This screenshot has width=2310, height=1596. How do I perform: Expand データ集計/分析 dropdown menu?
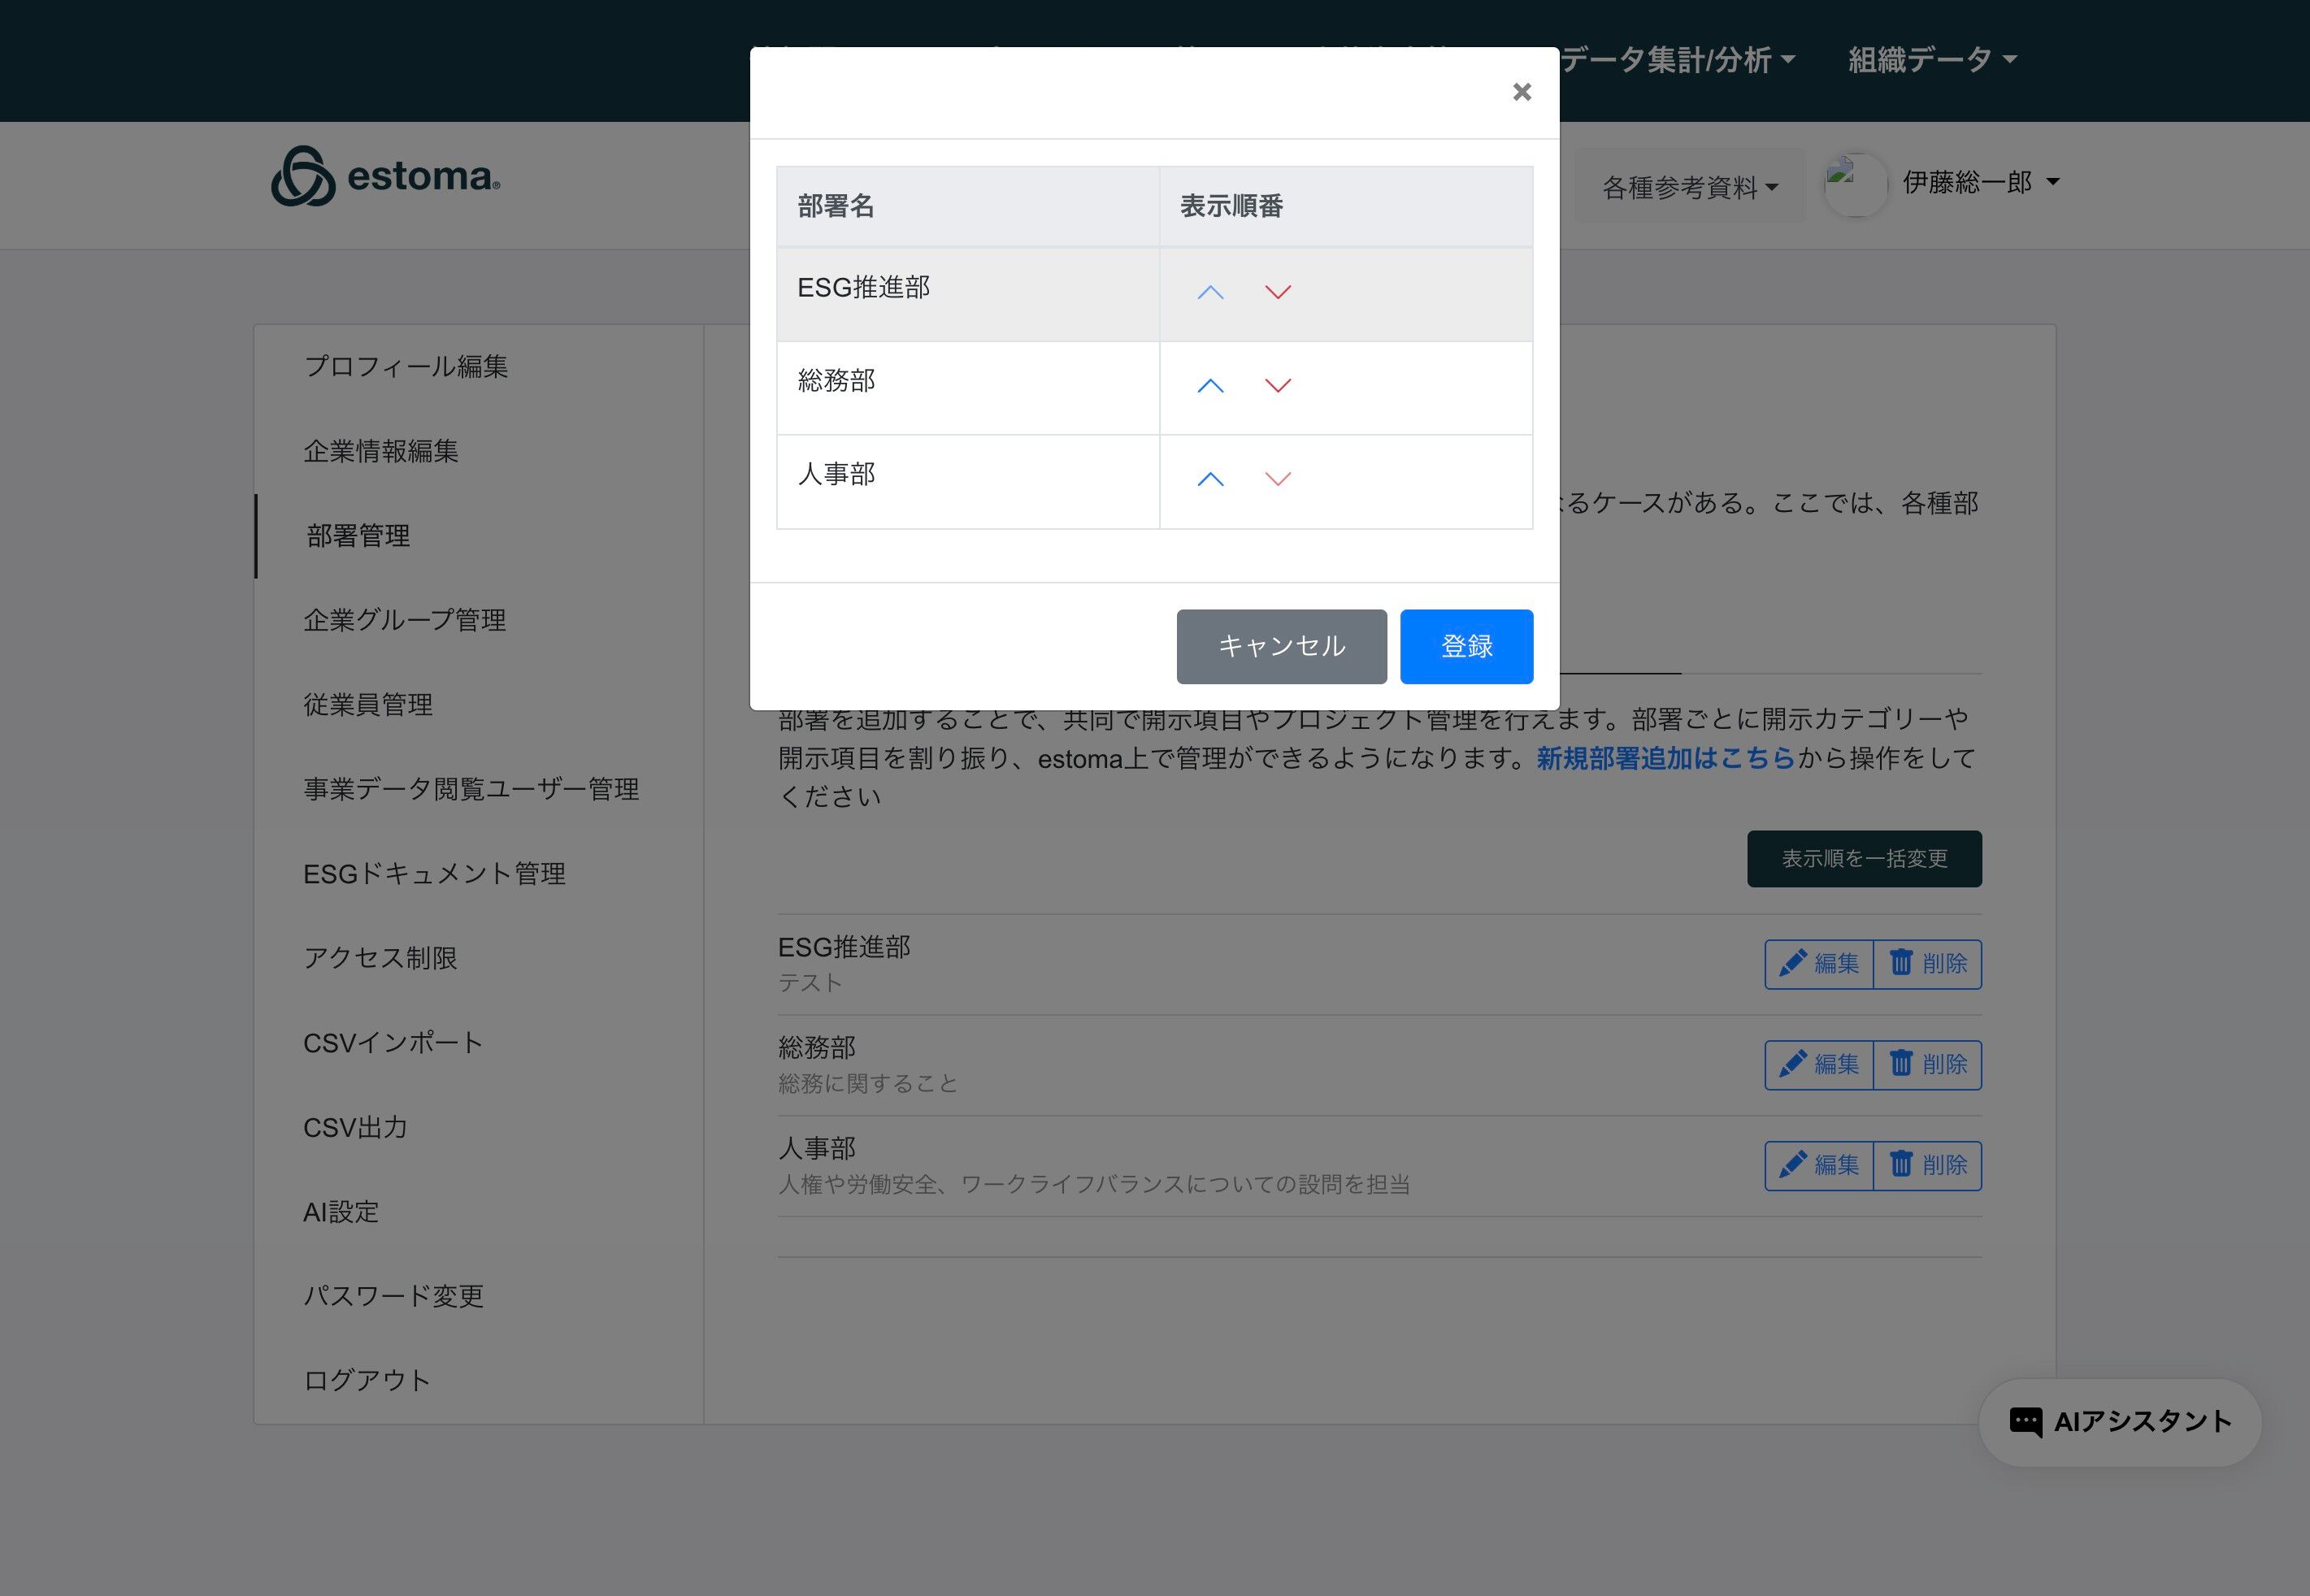(1678, 60)
